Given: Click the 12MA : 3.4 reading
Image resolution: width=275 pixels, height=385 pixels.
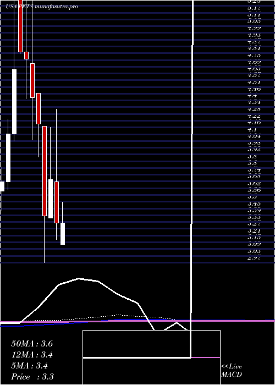Looking at the screenshot, I should (32, 355).
